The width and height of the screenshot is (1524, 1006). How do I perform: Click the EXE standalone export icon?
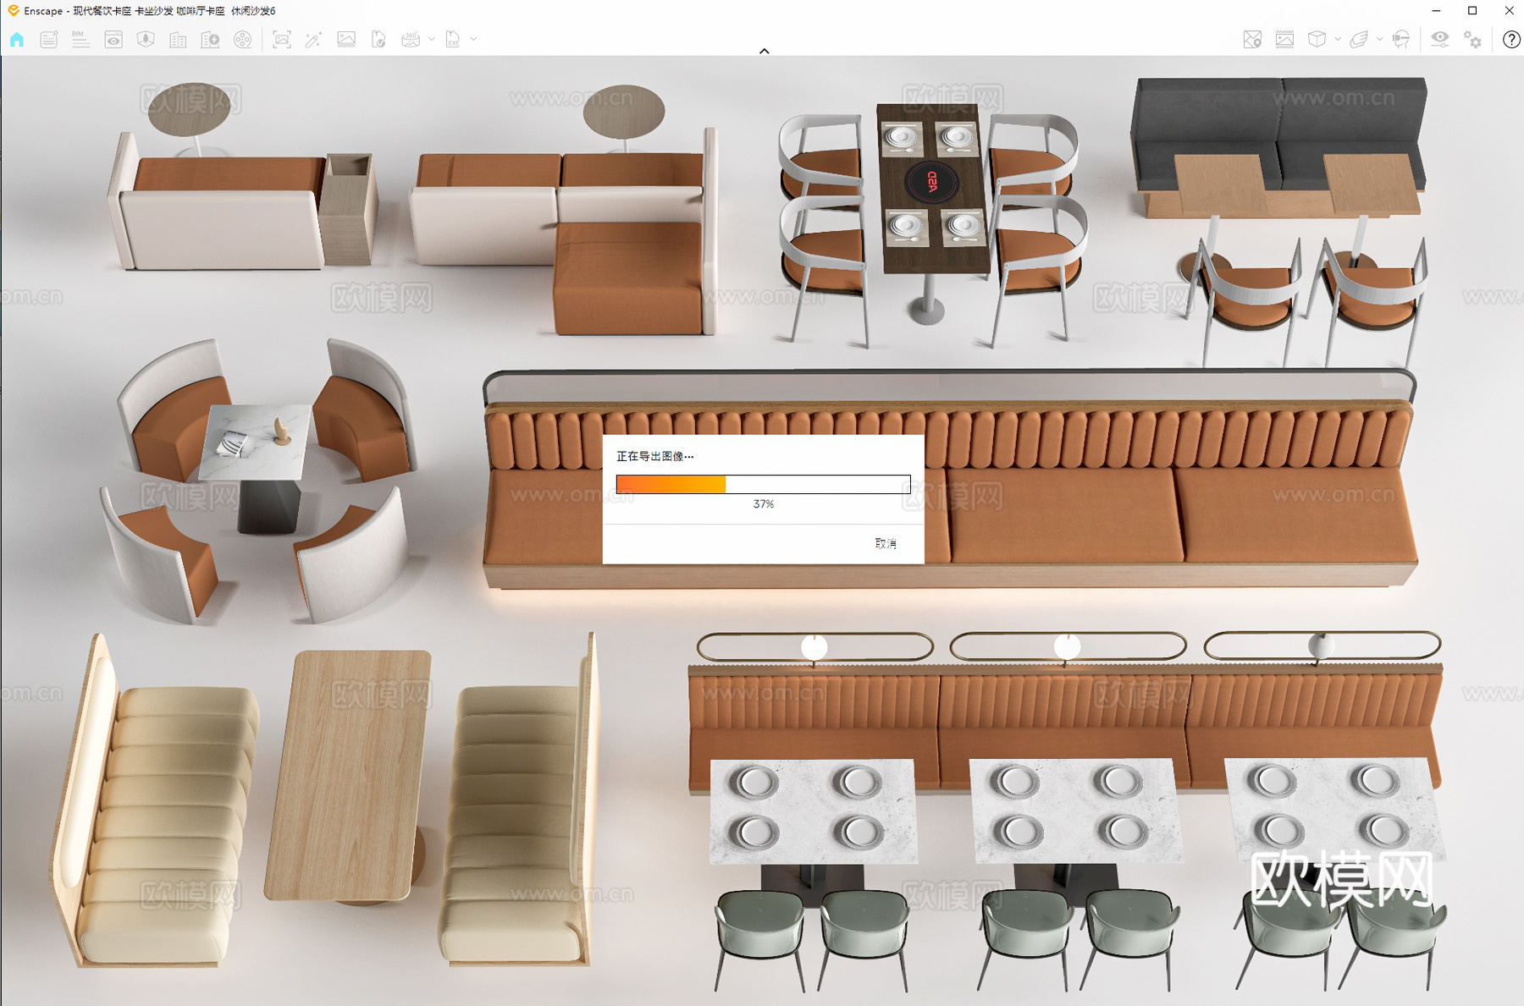coord(453,40)
